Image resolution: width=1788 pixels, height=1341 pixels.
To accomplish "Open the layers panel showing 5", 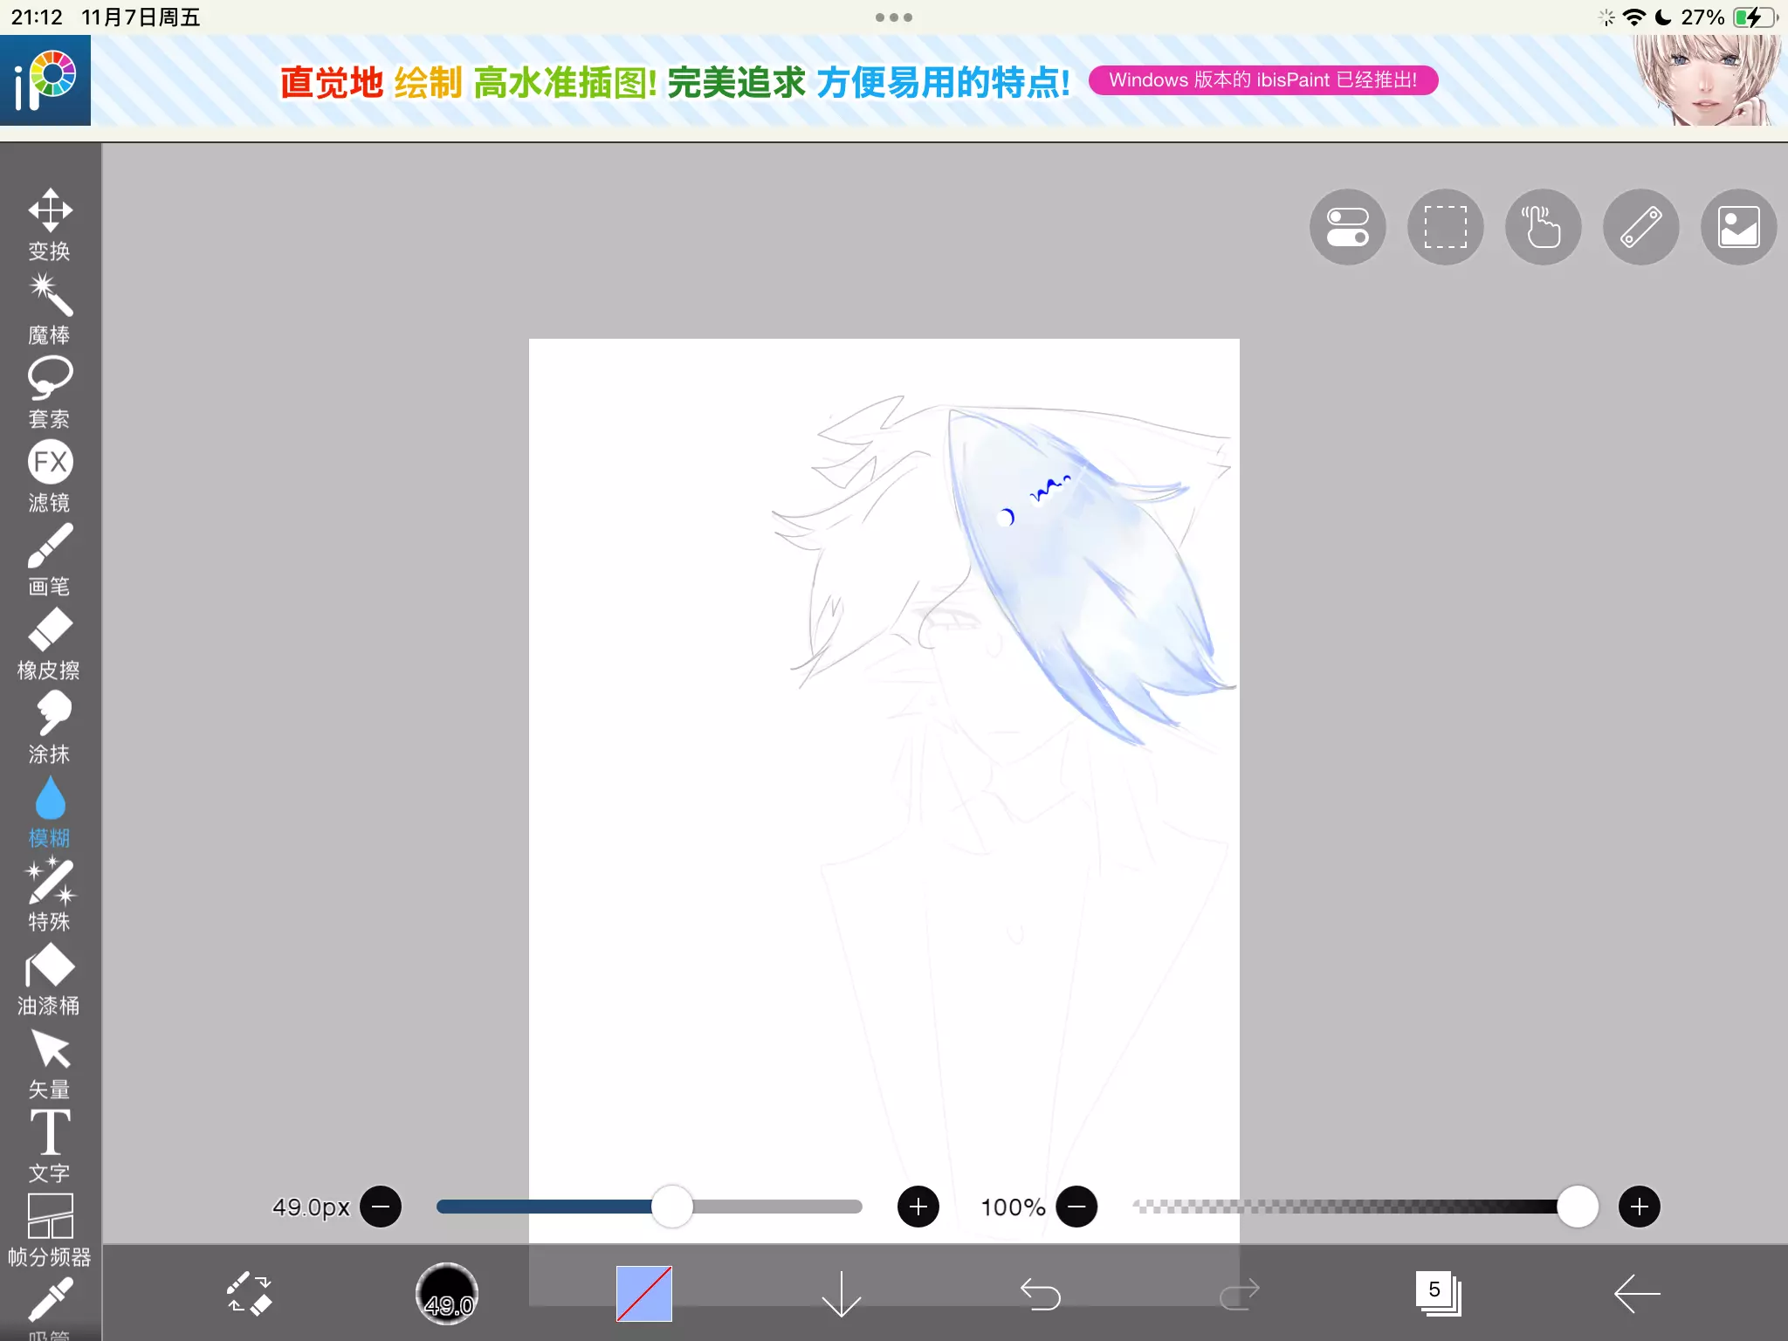I will [1437, 1293].
